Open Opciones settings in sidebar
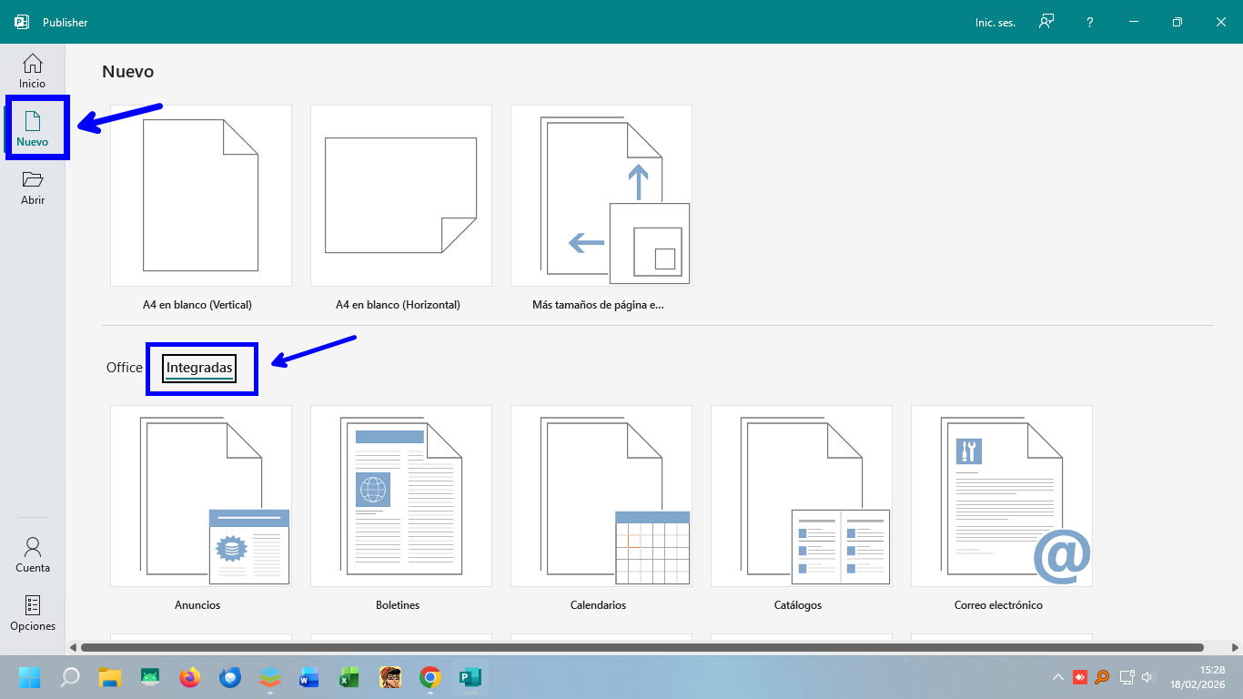 coord(33,613)
